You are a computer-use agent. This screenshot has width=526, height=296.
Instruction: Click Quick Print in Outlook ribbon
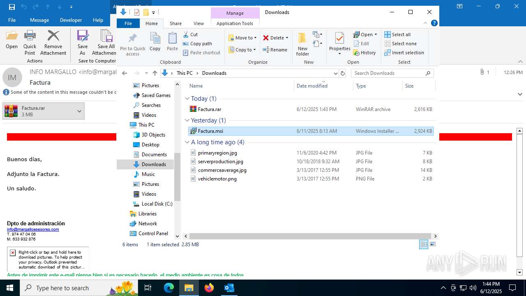(x=30, y=42)
